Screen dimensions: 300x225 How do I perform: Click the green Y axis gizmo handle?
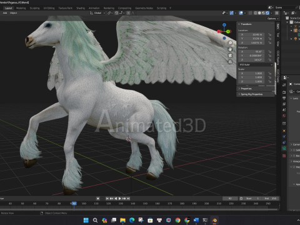228,31
